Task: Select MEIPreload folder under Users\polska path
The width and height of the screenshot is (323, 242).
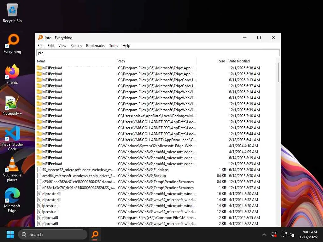Action: [52, 116]
